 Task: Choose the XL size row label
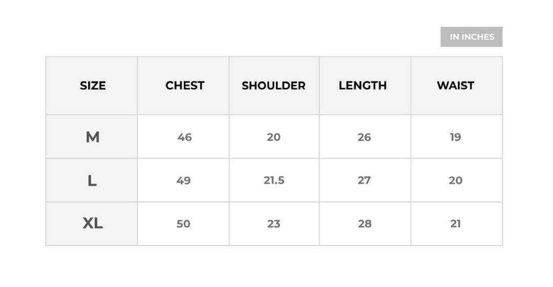pos(93,223)
